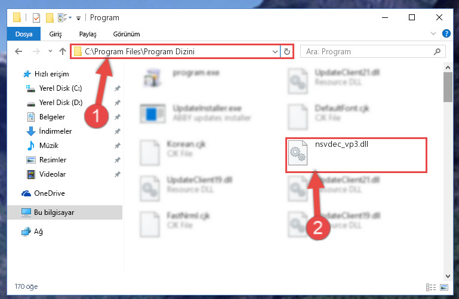Switch to details view icon in status bar
This screenshot has width=459, height=299.
point(430,287)
